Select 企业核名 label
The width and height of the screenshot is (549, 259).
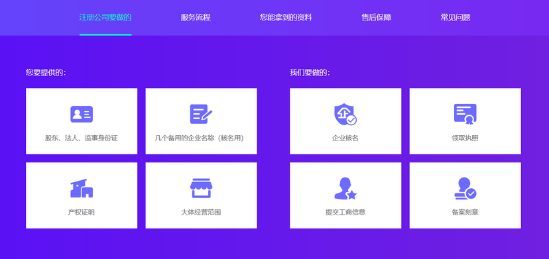[345, 138]
